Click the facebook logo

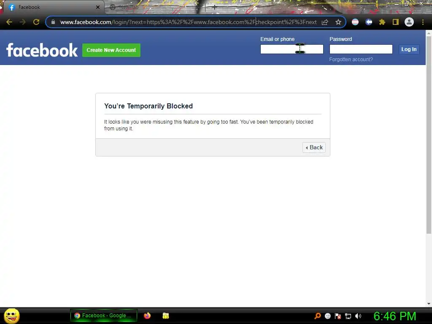[42, 50]
